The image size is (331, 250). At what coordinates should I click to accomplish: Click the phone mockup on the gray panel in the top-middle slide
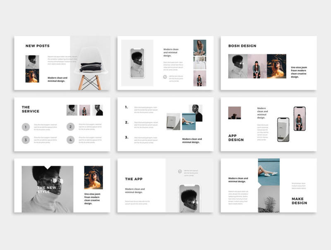click(137, 63)
